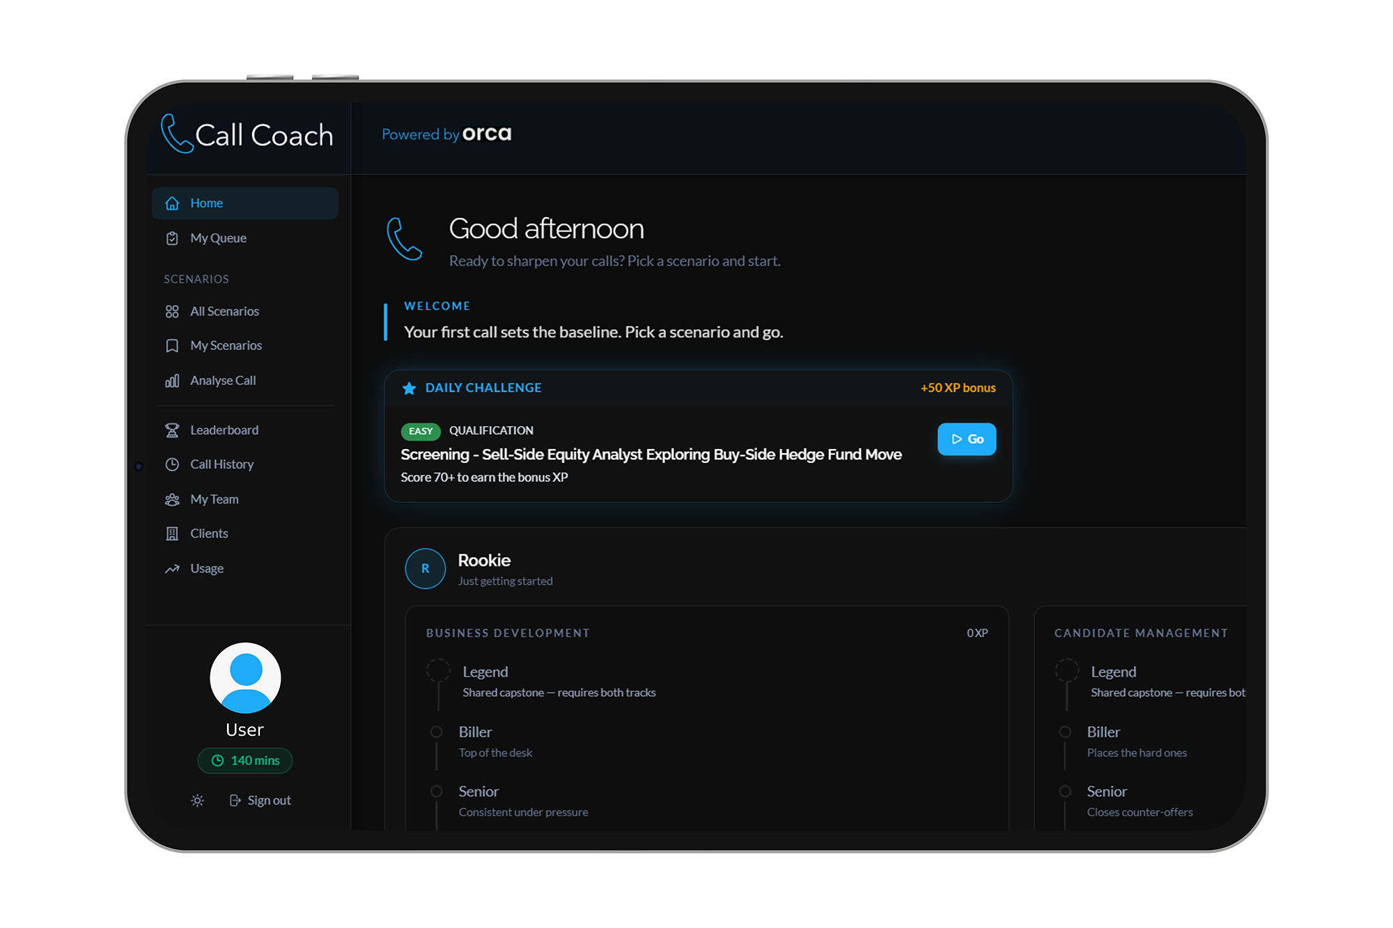The height and width of the screenshot is (928, 1393).
Task: Click Biller milestone dot in Business Development
Action: pyautogui.click(x=437, y=732)
